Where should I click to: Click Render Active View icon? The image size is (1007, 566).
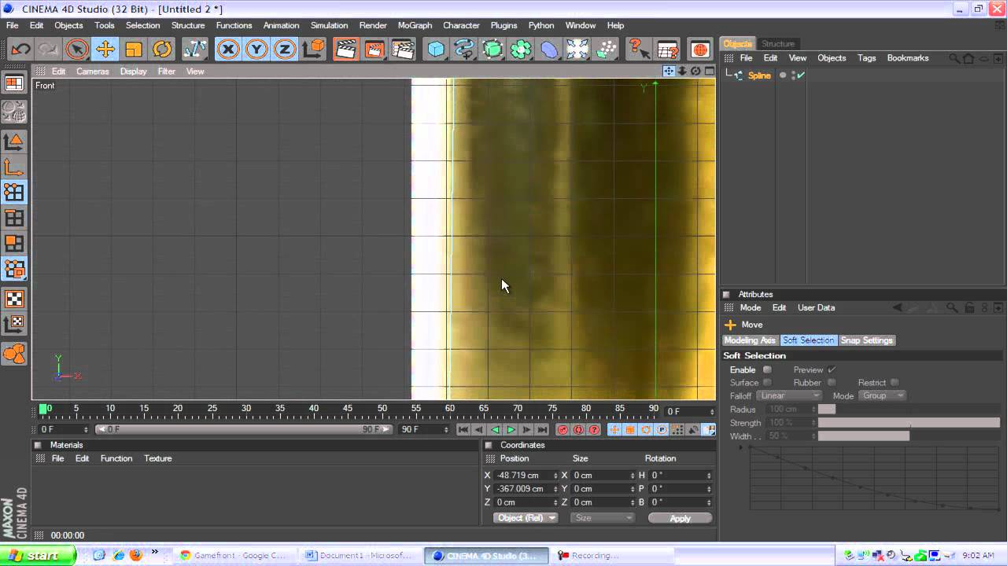pos(345,50)
